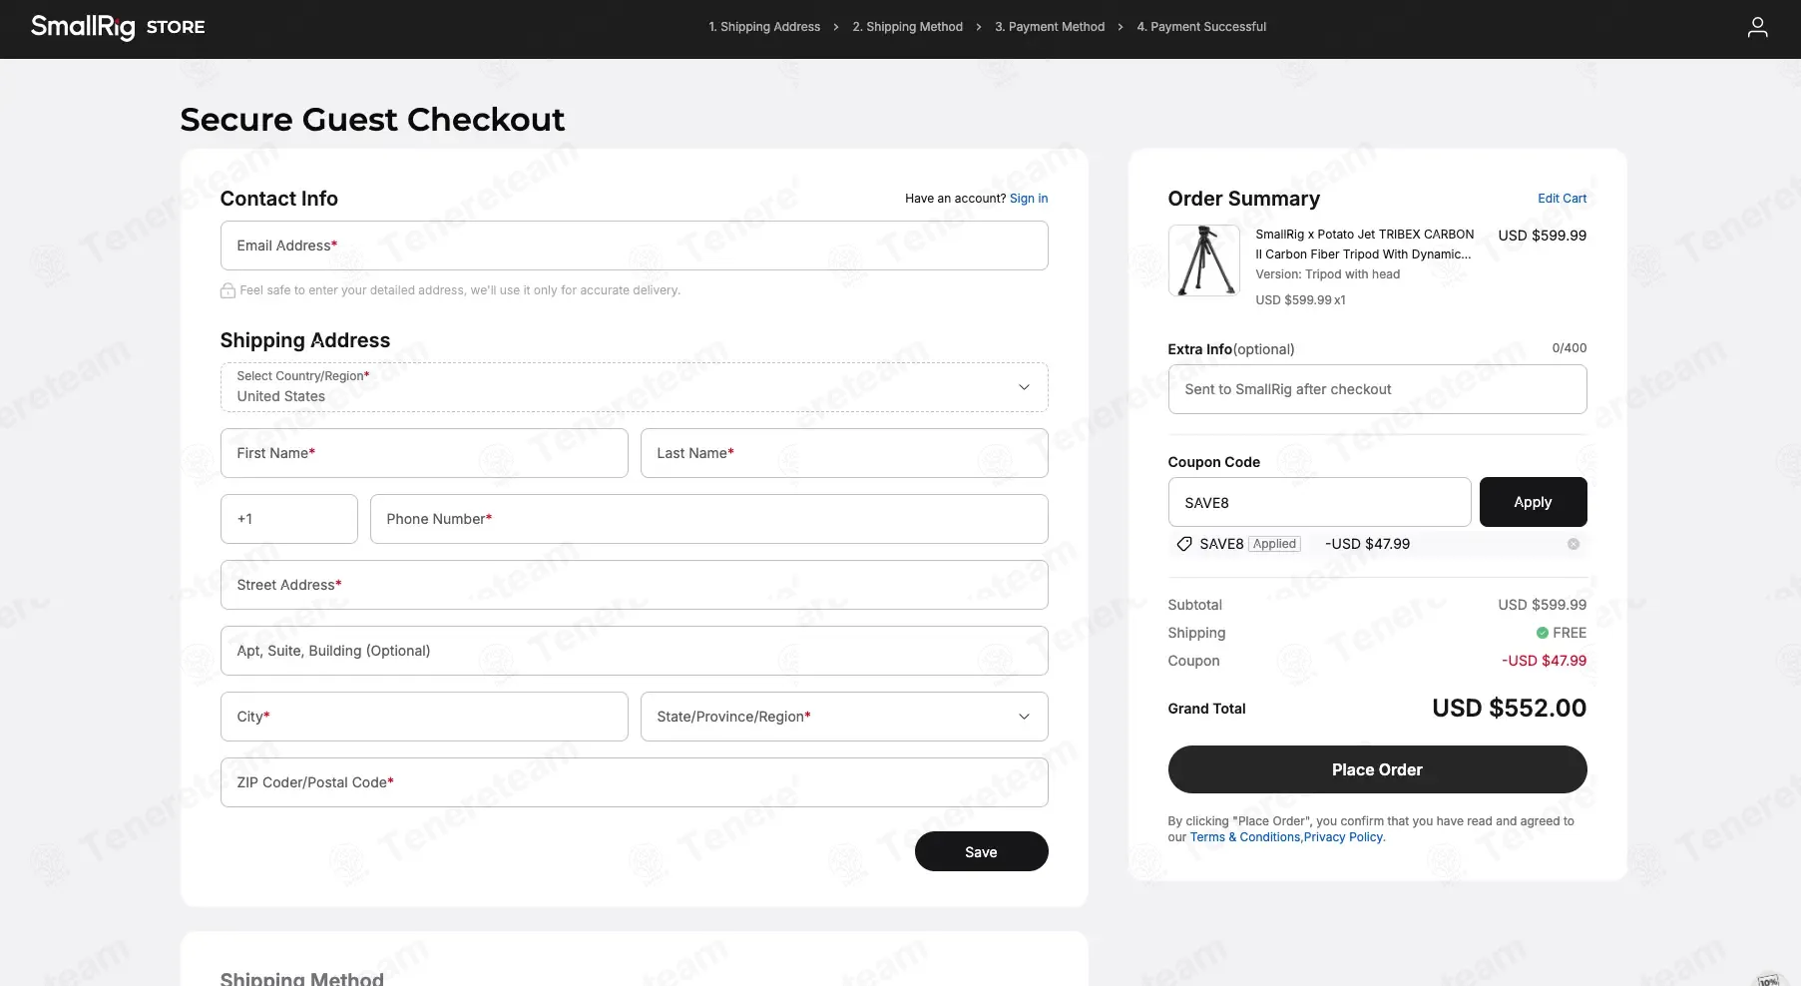This screenshot has width=1801, height=986.
Task: Open the Edit Cart link
Action: point(1562,199)
